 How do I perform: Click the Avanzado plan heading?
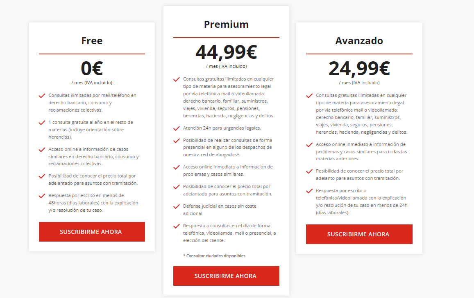pos(359,40)
